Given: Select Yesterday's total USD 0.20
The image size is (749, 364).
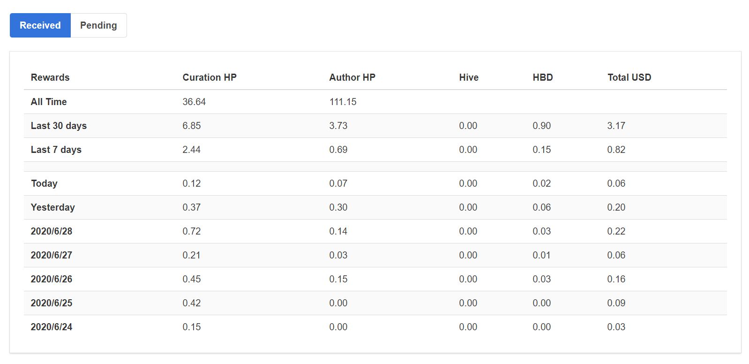Looking at the screenshot, I should [x=616, y=207].
